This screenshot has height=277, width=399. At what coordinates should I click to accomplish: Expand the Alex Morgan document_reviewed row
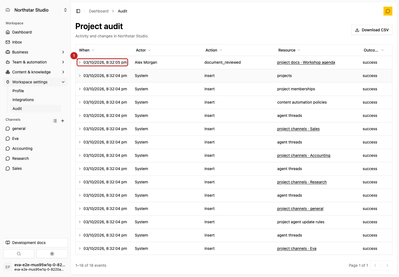[80, 62]
